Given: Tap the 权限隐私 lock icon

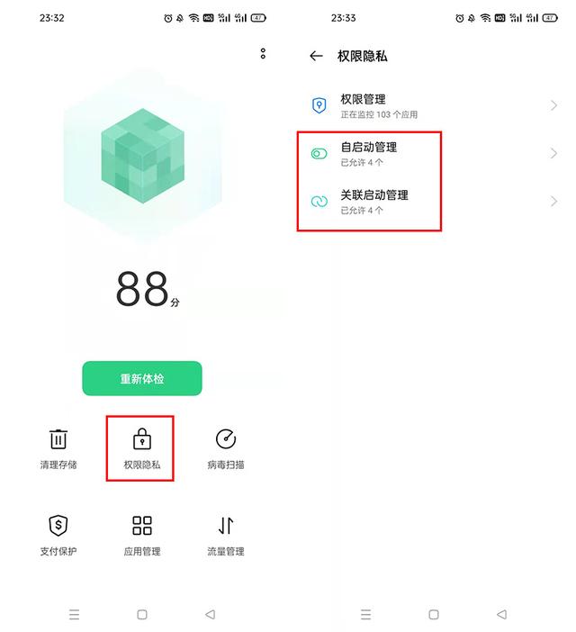Looking at the screenshot, I should [142, 439].
